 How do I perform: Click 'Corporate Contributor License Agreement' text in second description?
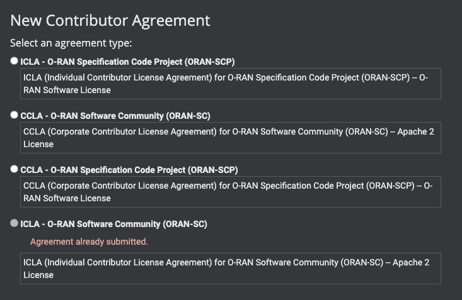[x=133, y=132]
